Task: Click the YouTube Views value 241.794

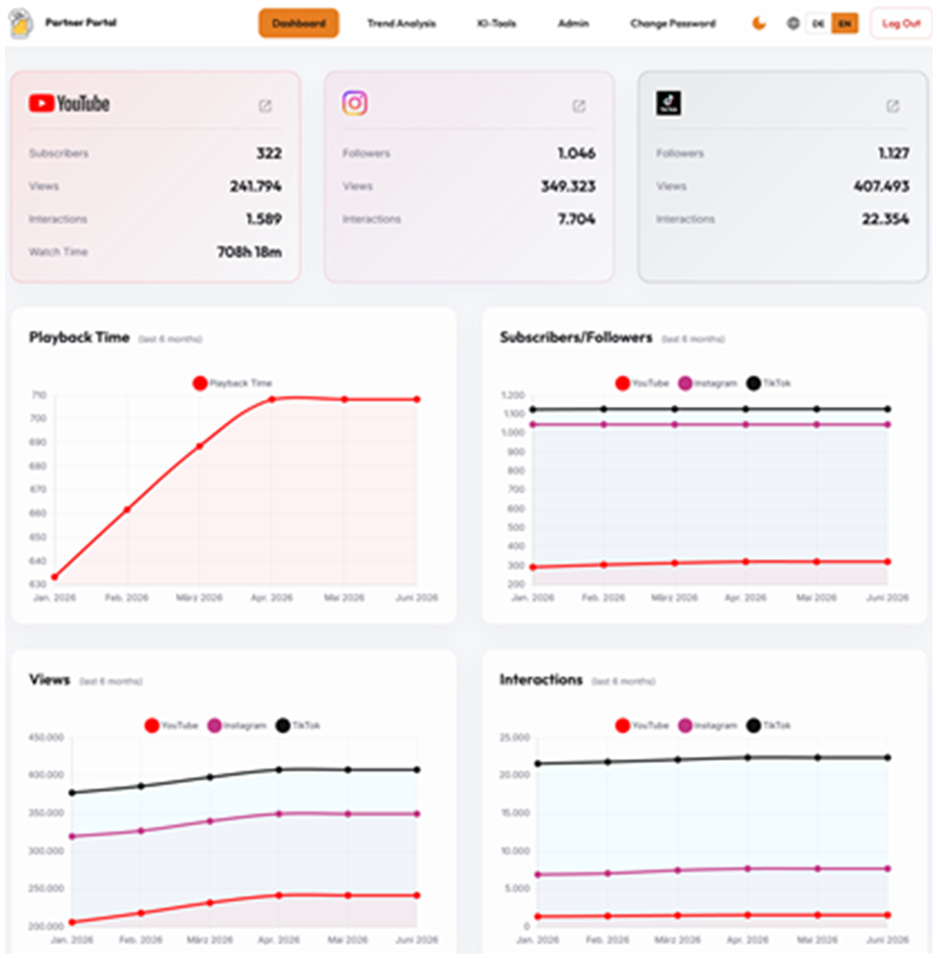Action: coord(256,186)
